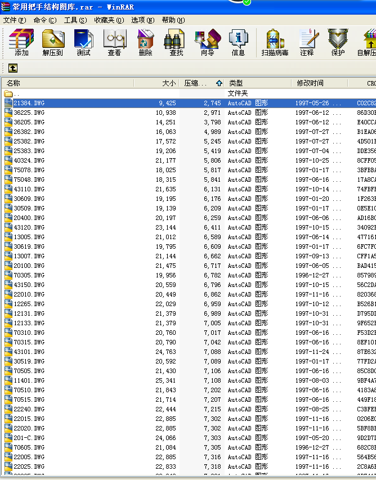Open the File (文件) menu

coord(15,20)
